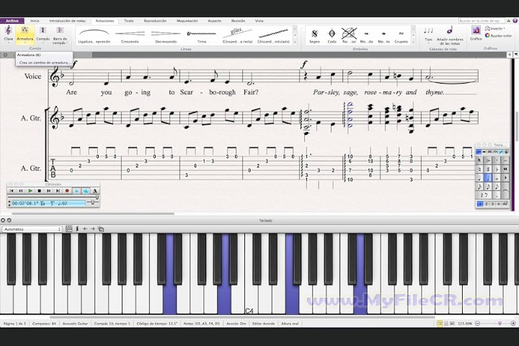This screenshot has height=346, width=519.
Task: Switch to the Texto tab
Action: 129,20
